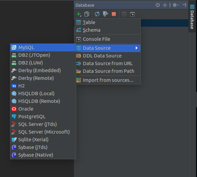This screenshot has width=197, height=177.
Task: Select Sybase (jTds) data source
Action: pyautogui.click(x=43, y=147)
